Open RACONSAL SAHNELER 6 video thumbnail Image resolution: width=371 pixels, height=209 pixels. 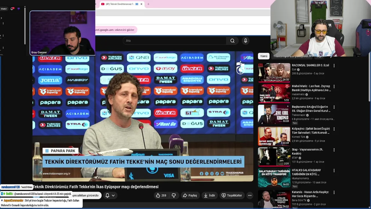(x=274, y=73)
